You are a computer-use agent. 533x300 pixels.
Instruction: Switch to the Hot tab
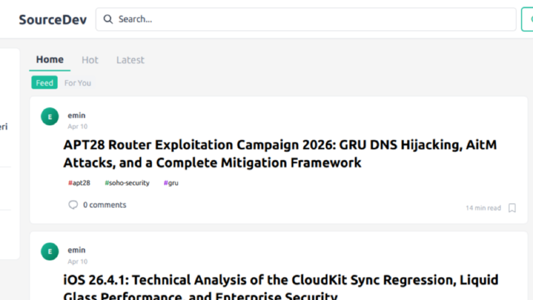[90, 60]
